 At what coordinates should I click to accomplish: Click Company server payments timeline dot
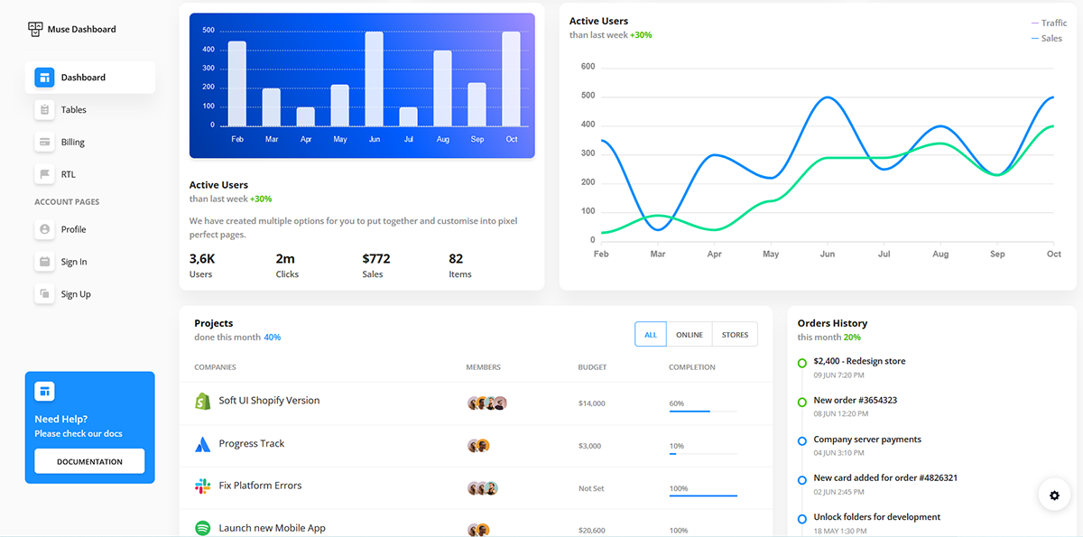coord(801,440)
